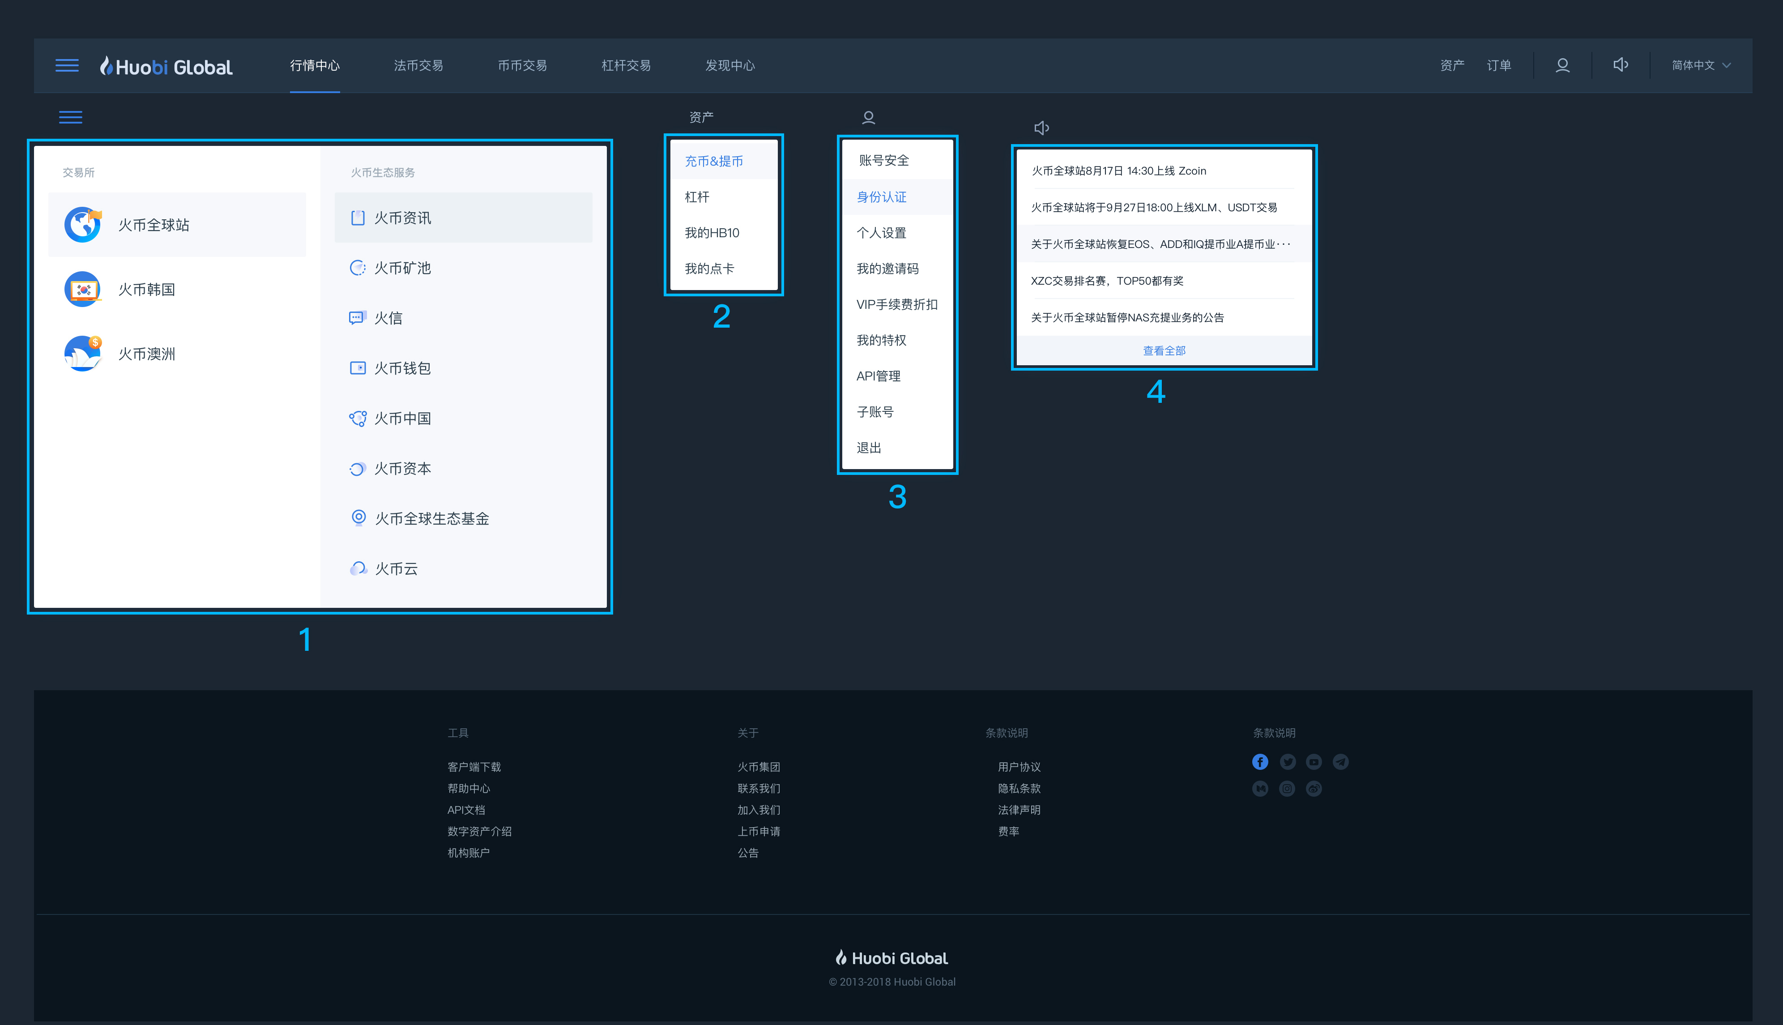Viewport: 1783px width, 1025px height.
Task: Click the icon beside 火币中国
Action: 358,418
